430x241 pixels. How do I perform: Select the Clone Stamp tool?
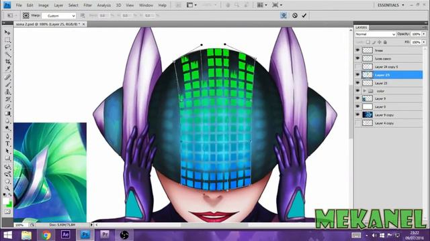7,92
